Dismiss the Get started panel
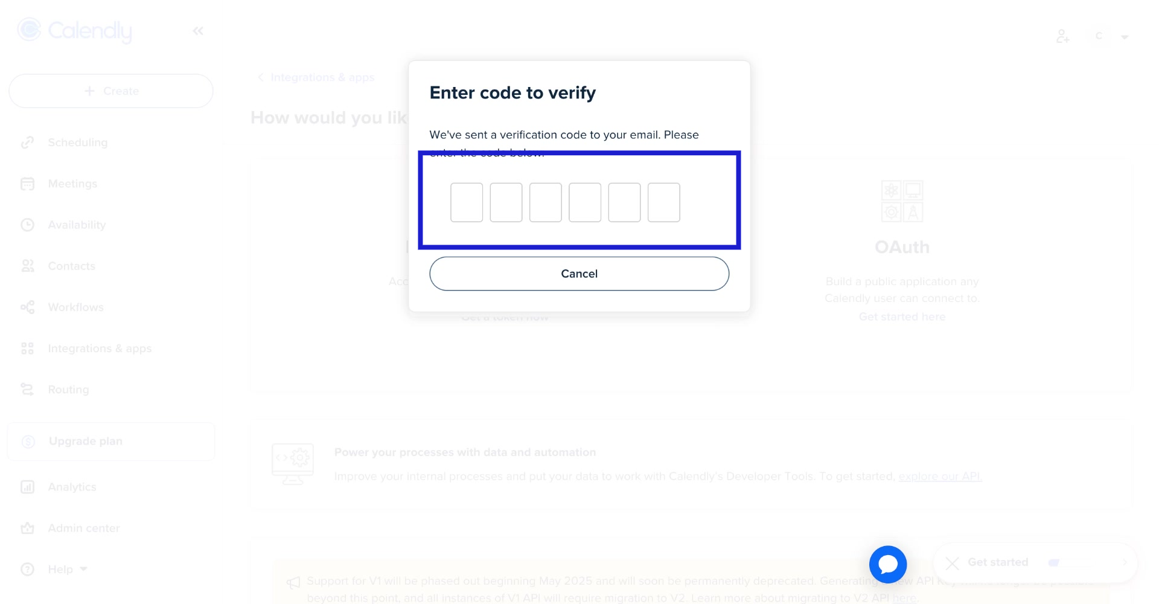 tap(953, 564)
